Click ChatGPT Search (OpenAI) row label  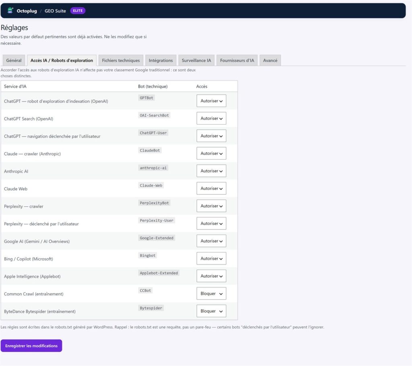[29, 119]
